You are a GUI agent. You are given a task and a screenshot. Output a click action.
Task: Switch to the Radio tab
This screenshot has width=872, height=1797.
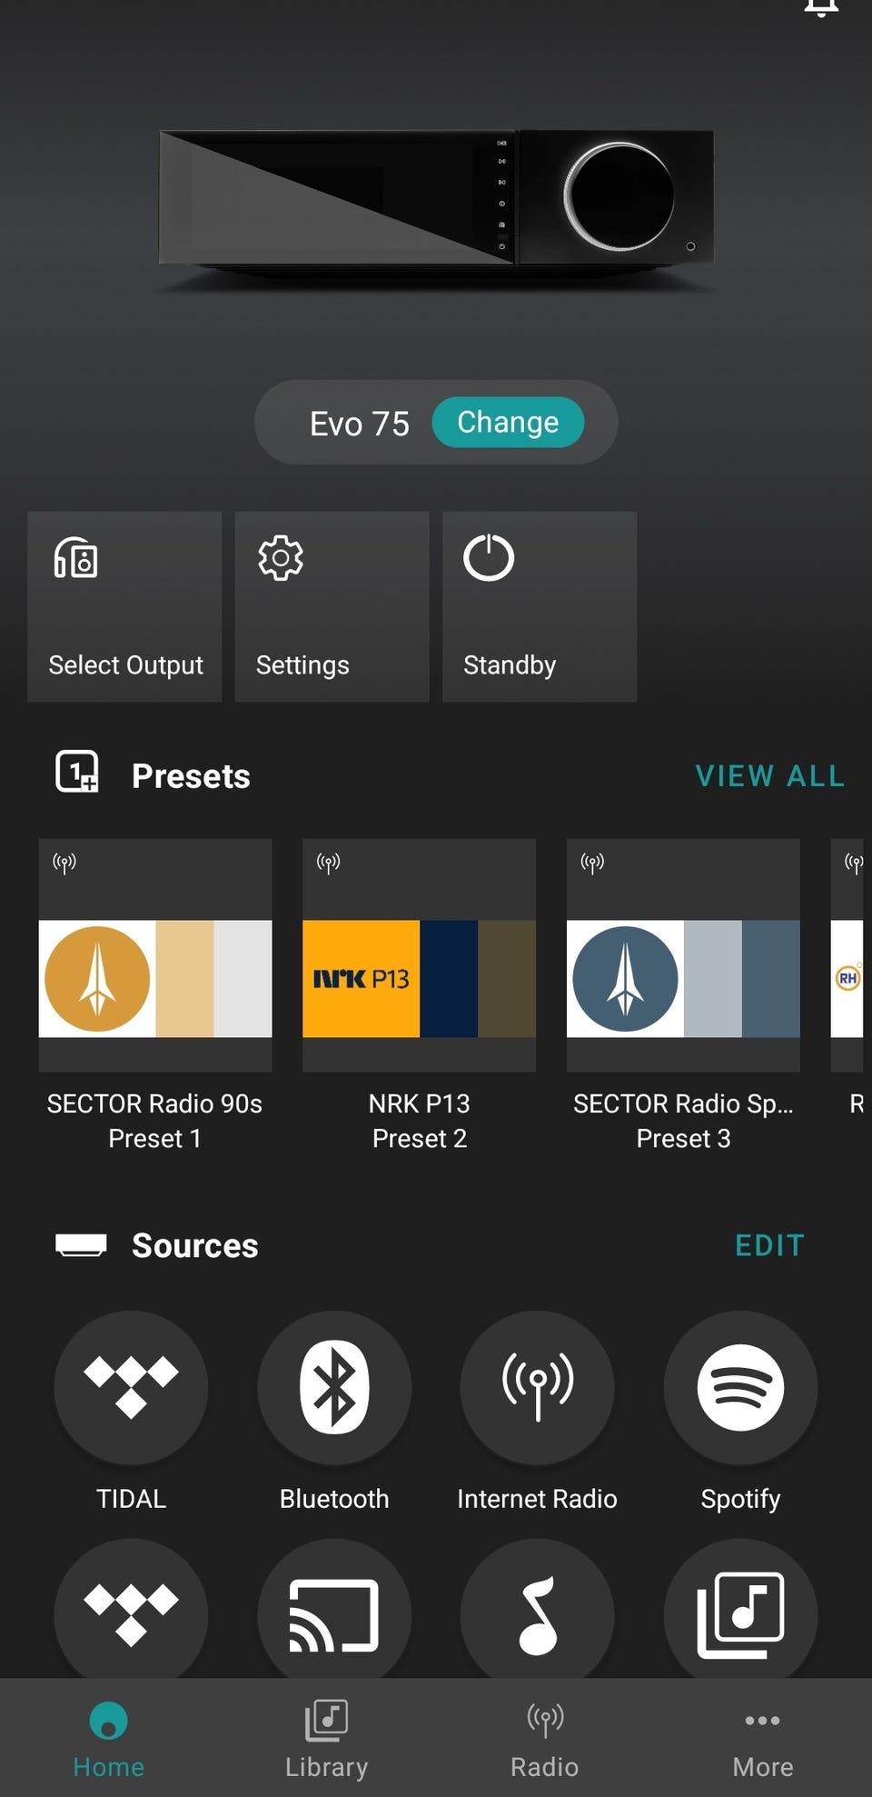click(x=545, y=1739)
